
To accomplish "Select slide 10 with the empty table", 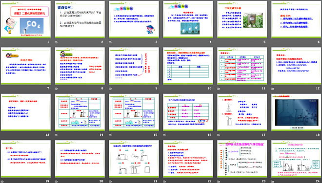I will point(188,66).
